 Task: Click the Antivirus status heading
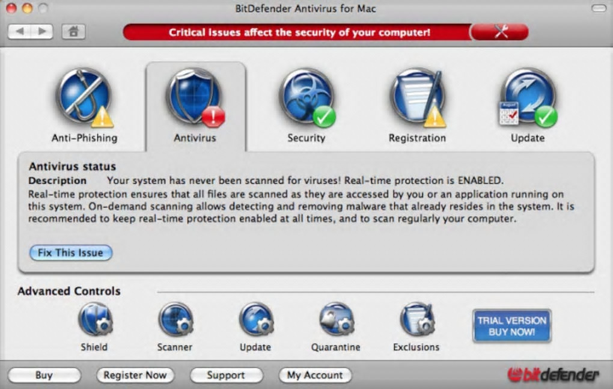(72, 167)
